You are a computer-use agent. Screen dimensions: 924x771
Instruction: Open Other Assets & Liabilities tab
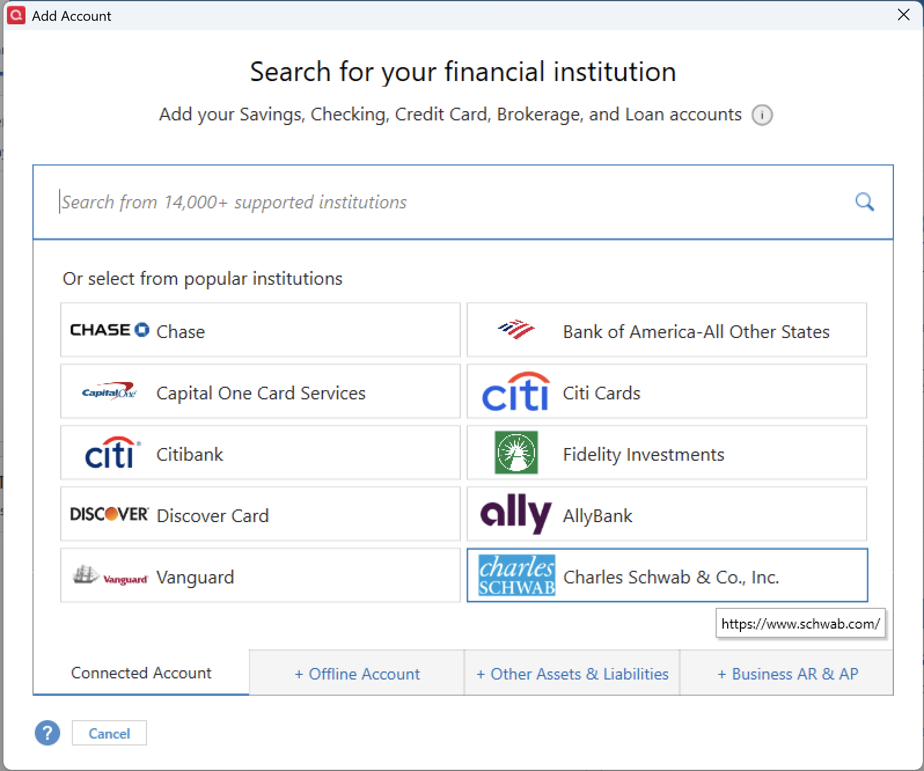click(x=572, y=674)
